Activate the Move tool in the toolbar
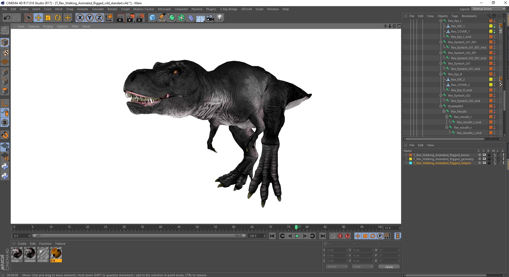This screenshot has height=277, width=509. click(x=38, y=18)
